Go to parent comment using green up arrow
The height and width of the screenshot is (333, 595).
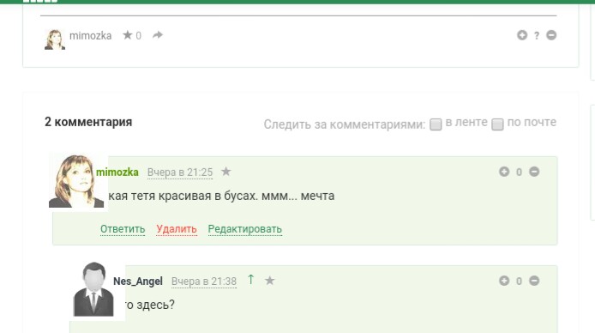point(251,280)
